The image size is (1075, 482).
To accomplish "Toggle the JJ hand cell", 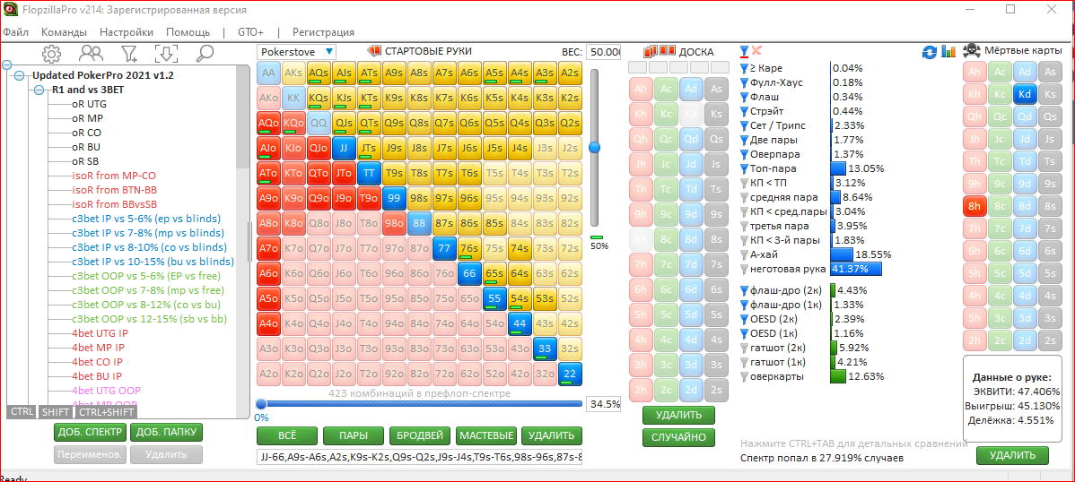I will point(344,147).
